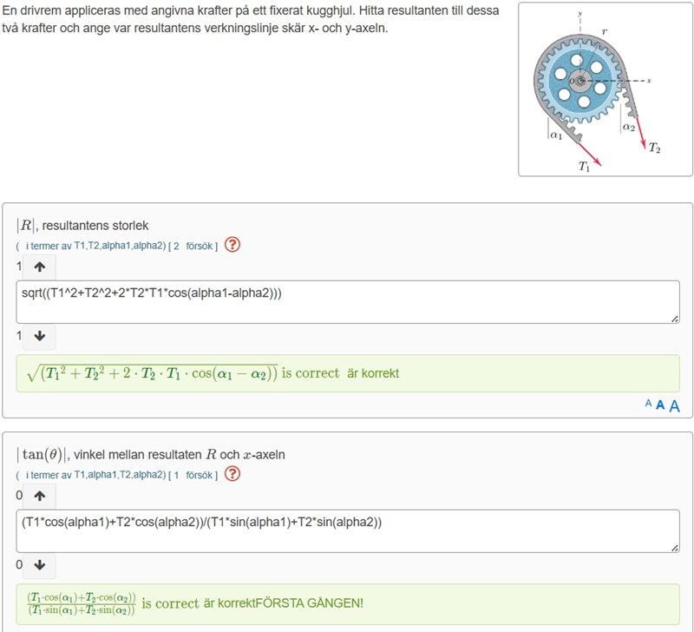
Task: Select the medium 'A' font size
Action: pyautogui.click(x=660, y=404)
